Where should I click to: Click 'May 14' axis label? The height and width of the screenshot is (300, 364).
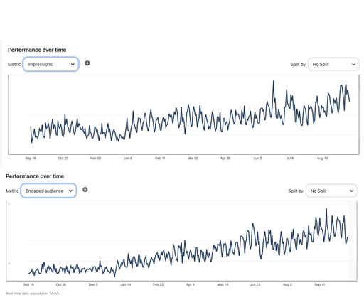point(223,284)
